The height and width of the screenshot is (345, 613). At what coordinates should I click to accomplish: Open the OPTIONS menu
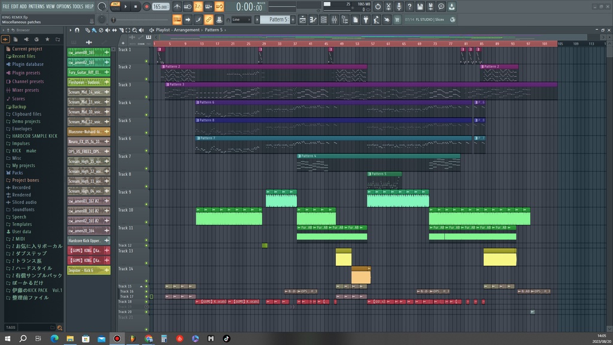(63, 6)
